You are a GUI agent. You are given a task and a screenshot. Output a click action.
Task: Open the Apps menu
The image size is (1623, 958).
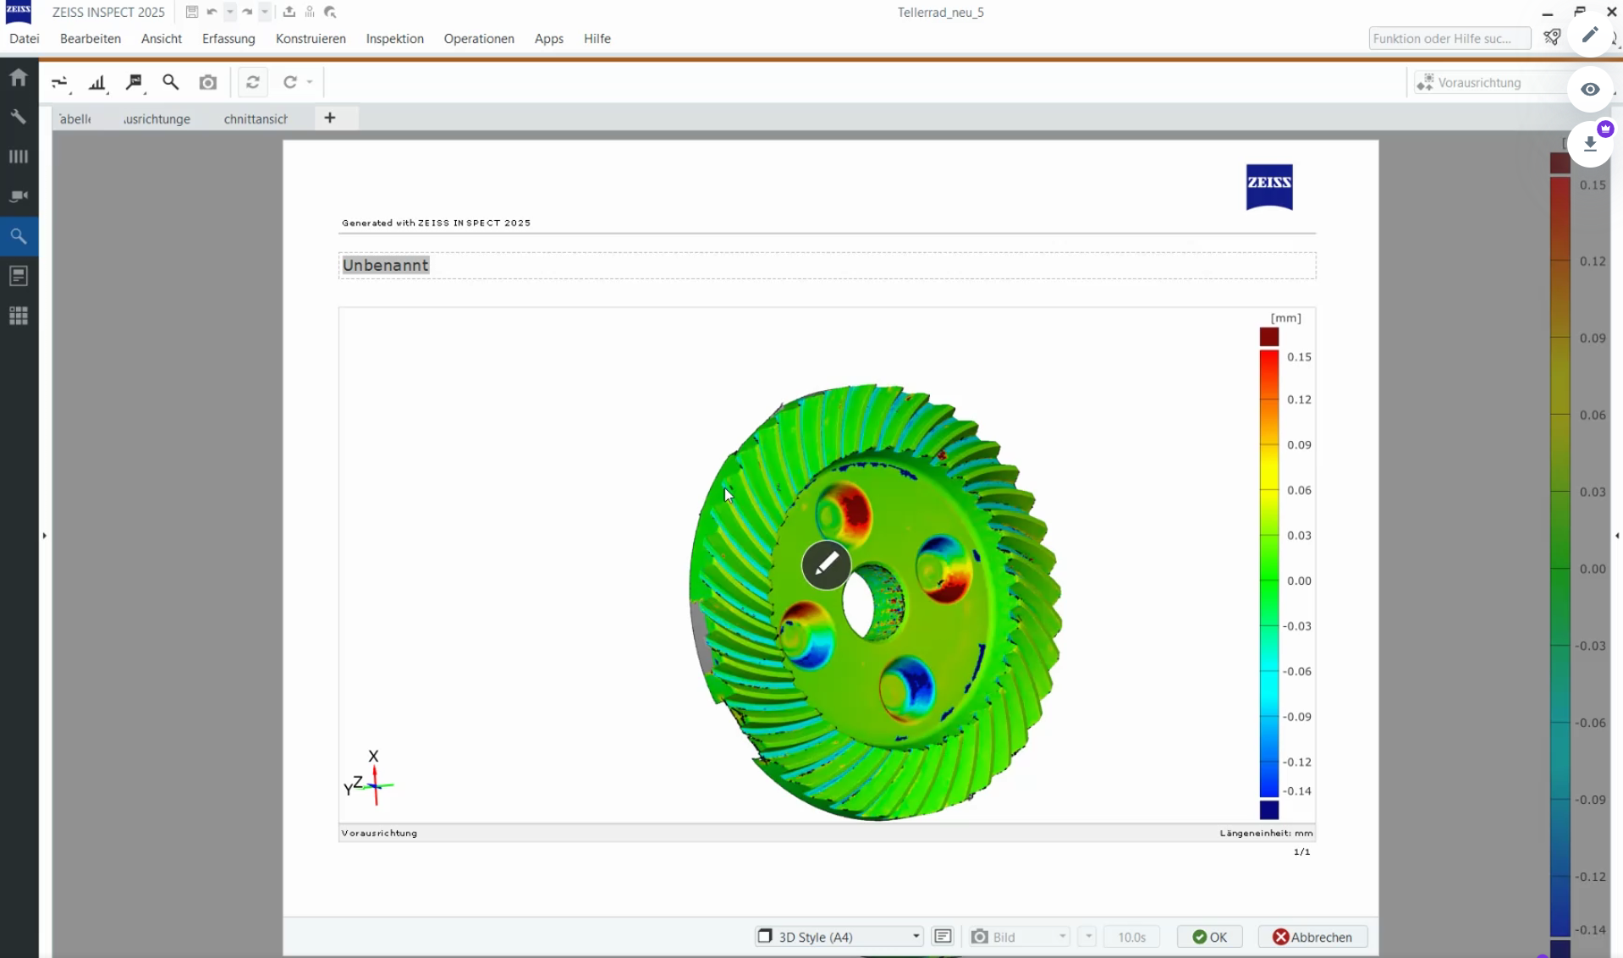pyautogui.click(x=549, y=38)
